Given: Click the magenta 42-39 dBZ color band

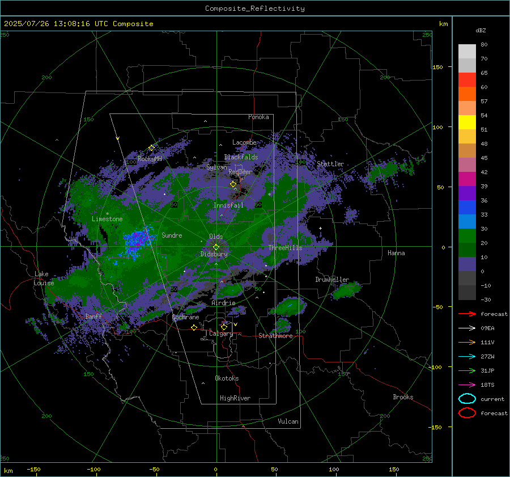Looking at the screenshot, I should pos(467,179).
